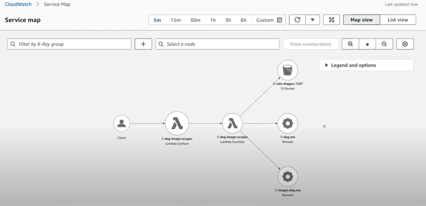Select the 6h time range

pos(243,20)
